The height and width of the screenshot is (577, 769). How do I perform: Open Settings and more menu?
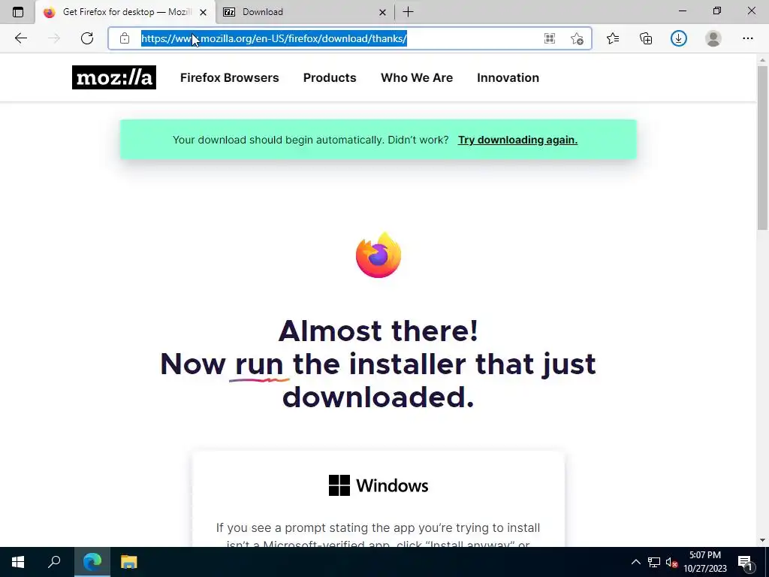coord(747,38)
